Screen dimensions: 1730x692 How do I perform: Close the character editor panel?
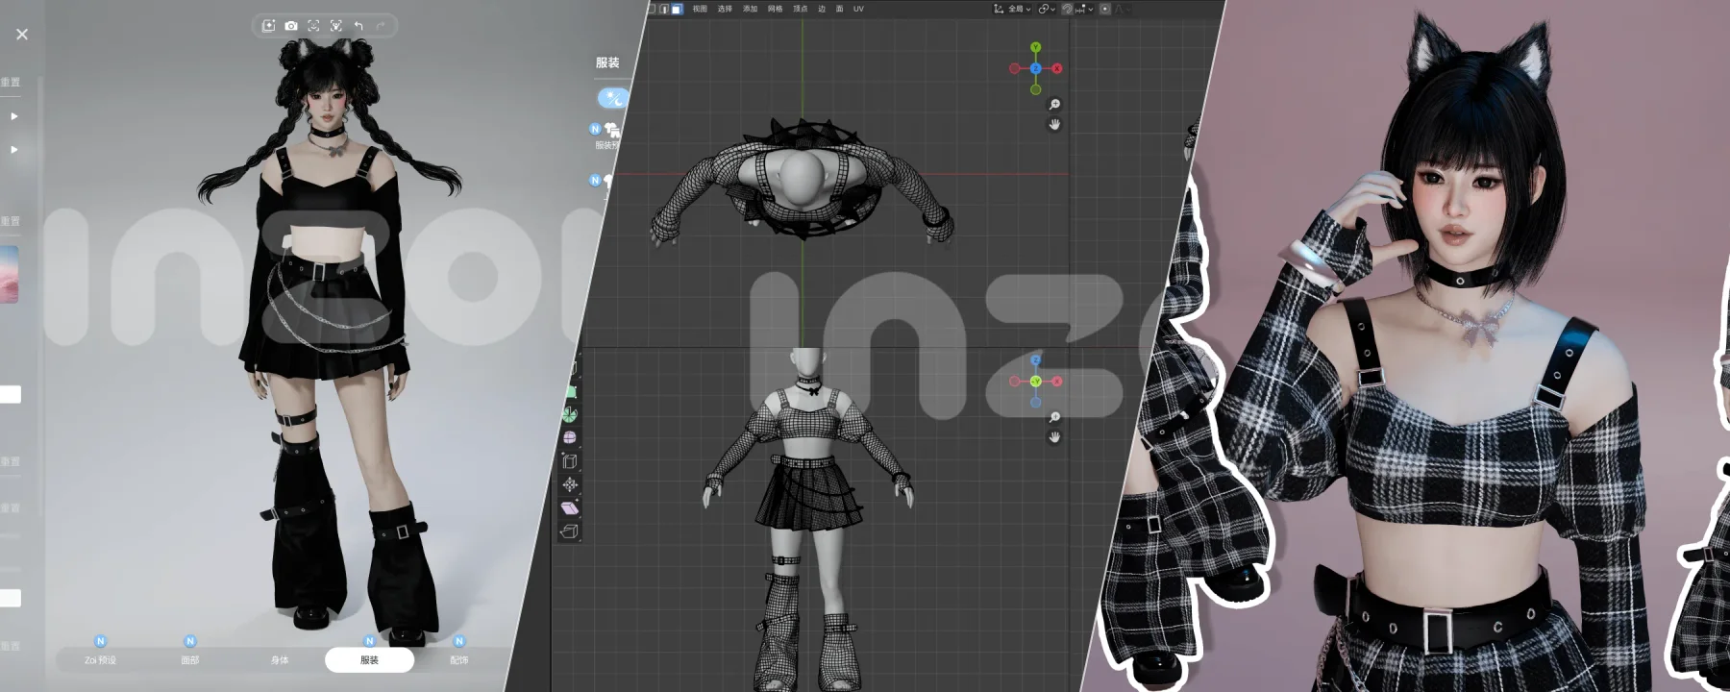pos(22,35)
